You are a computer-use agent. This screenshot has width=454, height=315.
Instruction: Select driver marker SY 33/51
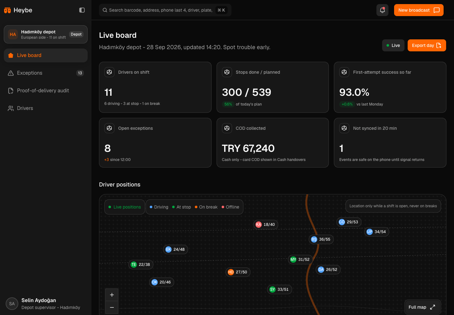(279, 289)
